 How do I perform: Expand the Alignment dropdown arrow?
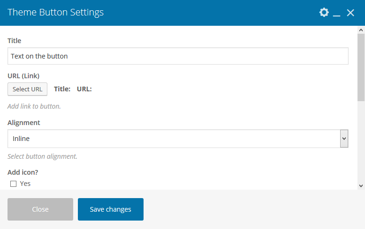tap(344, 139)
